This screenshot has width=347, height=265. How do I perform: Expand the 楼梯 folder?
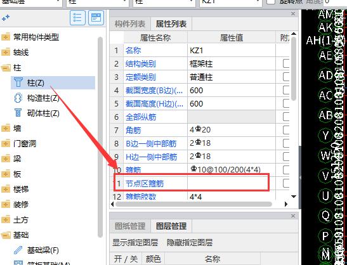[6, 190]
